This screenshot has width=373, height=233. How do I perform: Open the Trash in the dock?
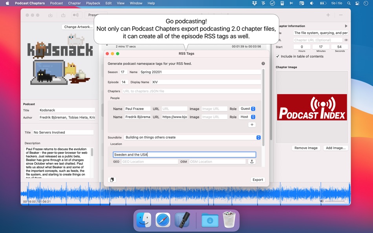click(x=229, y=220)
